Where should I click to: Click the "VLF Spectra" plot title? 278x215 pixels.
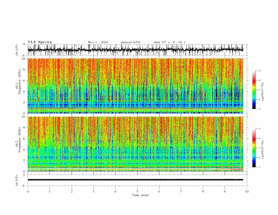(40, 42)
